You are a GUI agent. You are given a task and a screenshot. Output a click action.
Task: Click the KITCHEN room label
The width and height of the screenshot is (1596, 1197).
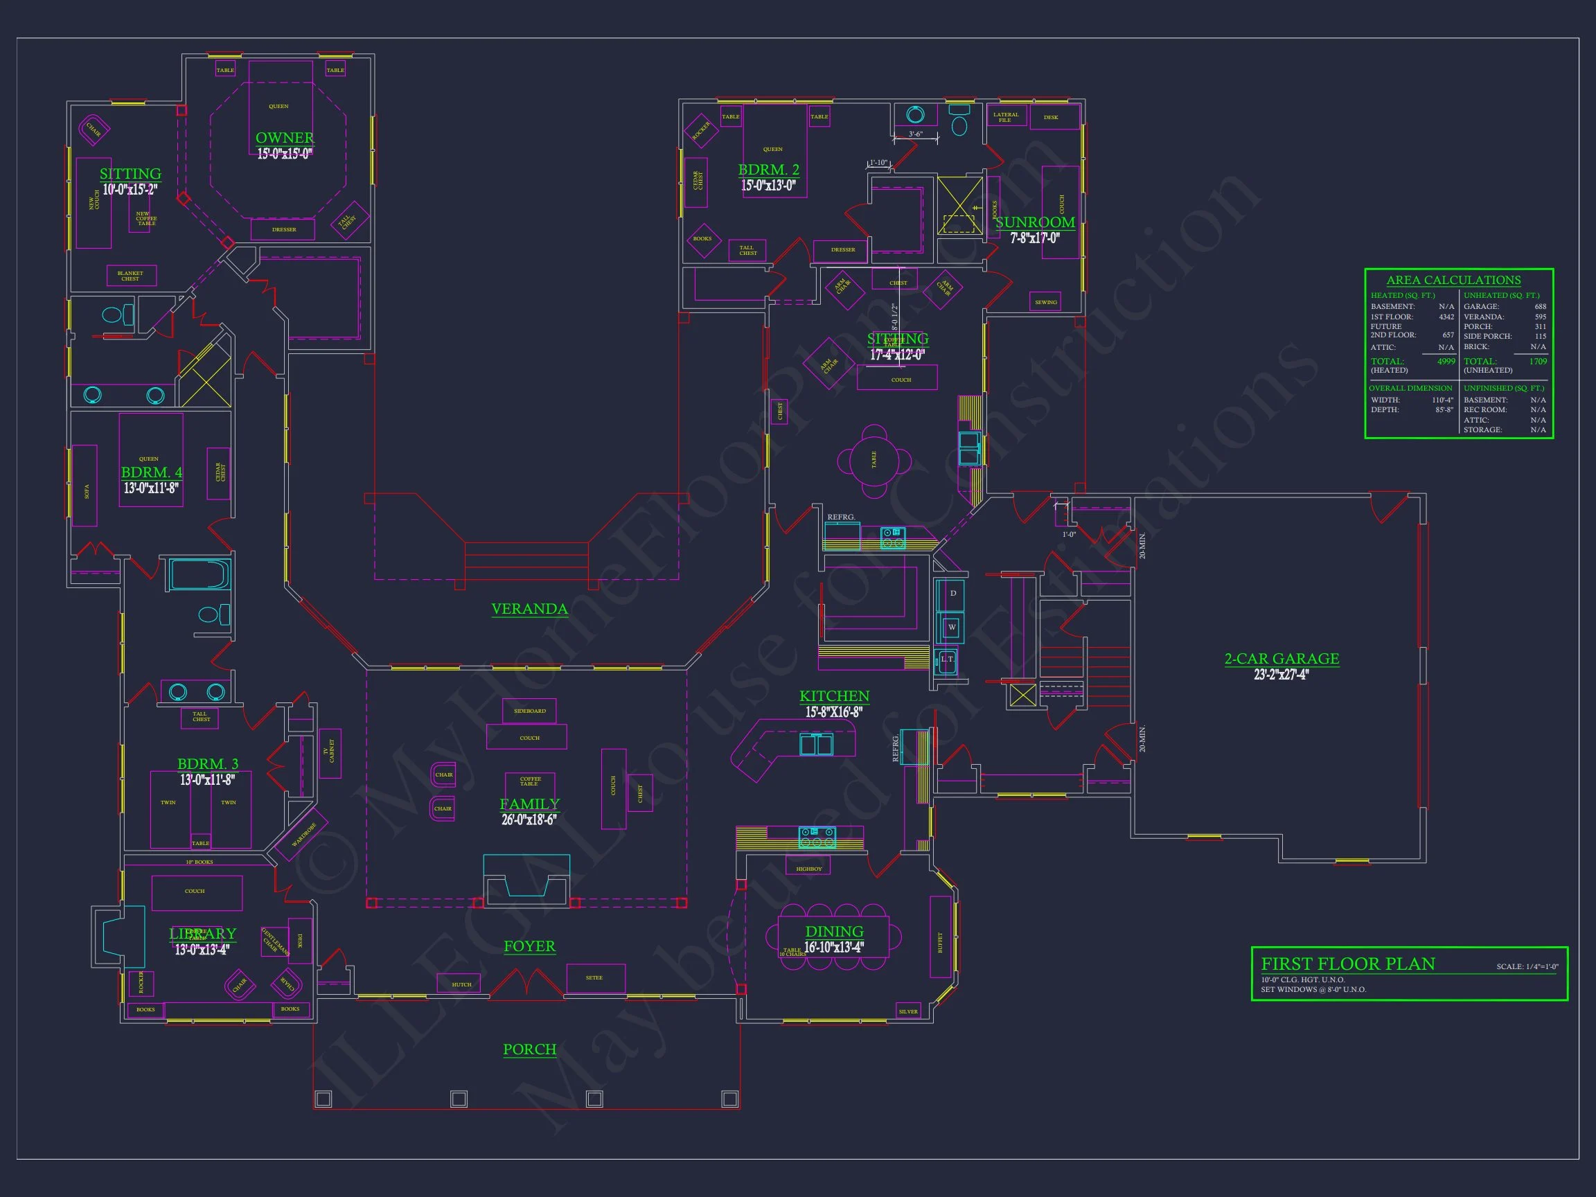click(834, 696)
